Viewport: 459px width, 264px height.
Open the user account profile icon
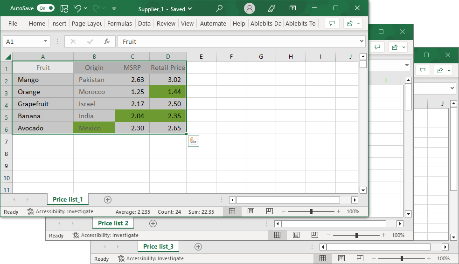coord(250,8)
